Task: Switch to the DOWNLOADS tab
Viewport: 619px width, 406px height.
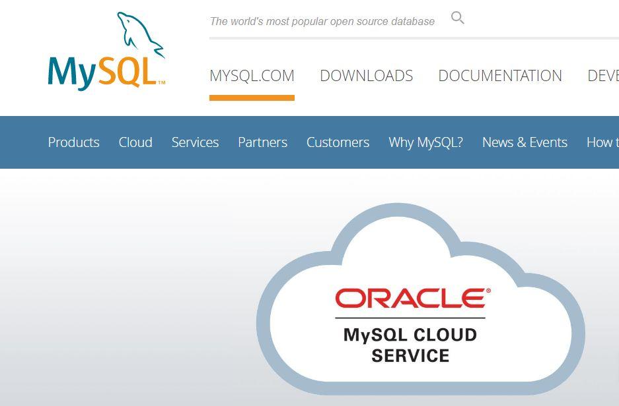Action: tap(367, 76)
